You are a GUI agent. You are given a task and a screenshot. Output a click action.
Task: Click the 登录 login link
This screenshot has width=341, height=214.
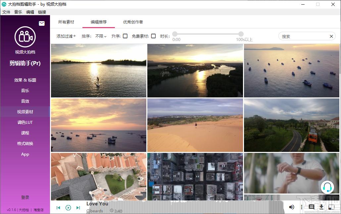tap(25, 197)
